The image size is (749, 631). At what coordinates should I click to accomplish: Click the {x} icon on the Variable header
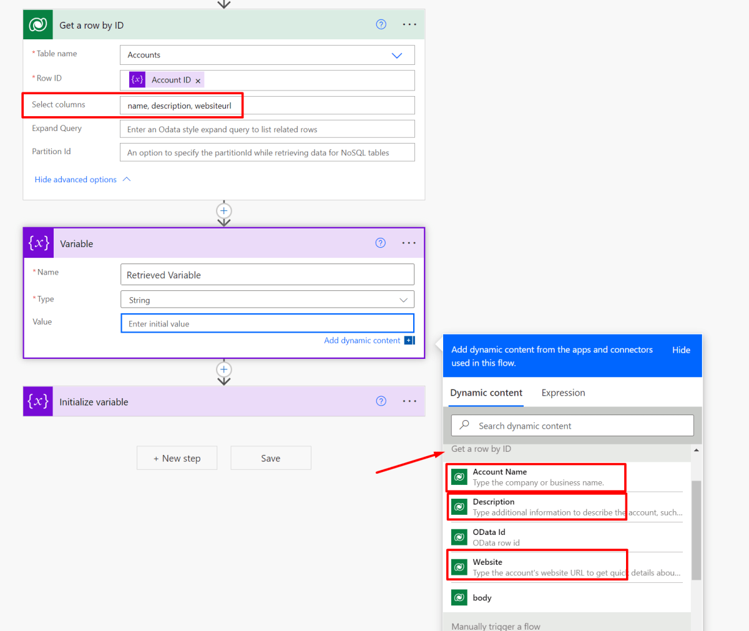38,243
